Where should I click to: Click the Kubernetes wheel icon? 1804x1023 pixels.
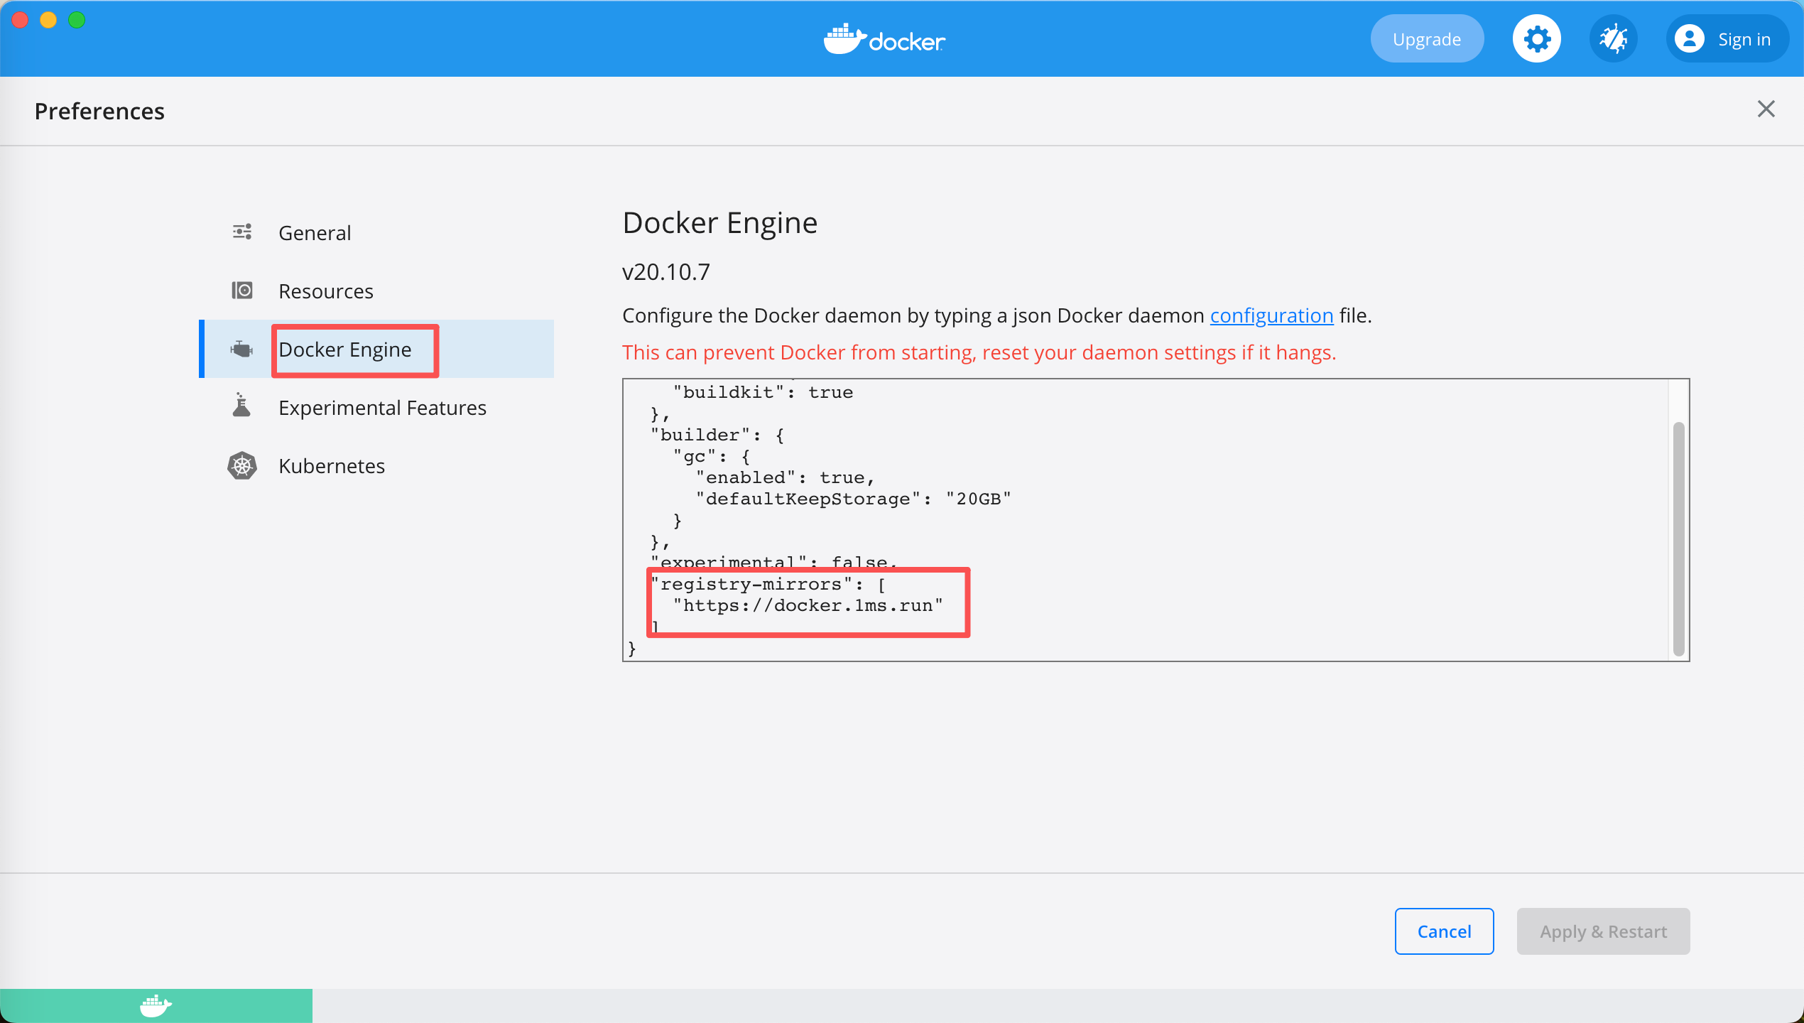pyautogui.click(x=242, y=466)
